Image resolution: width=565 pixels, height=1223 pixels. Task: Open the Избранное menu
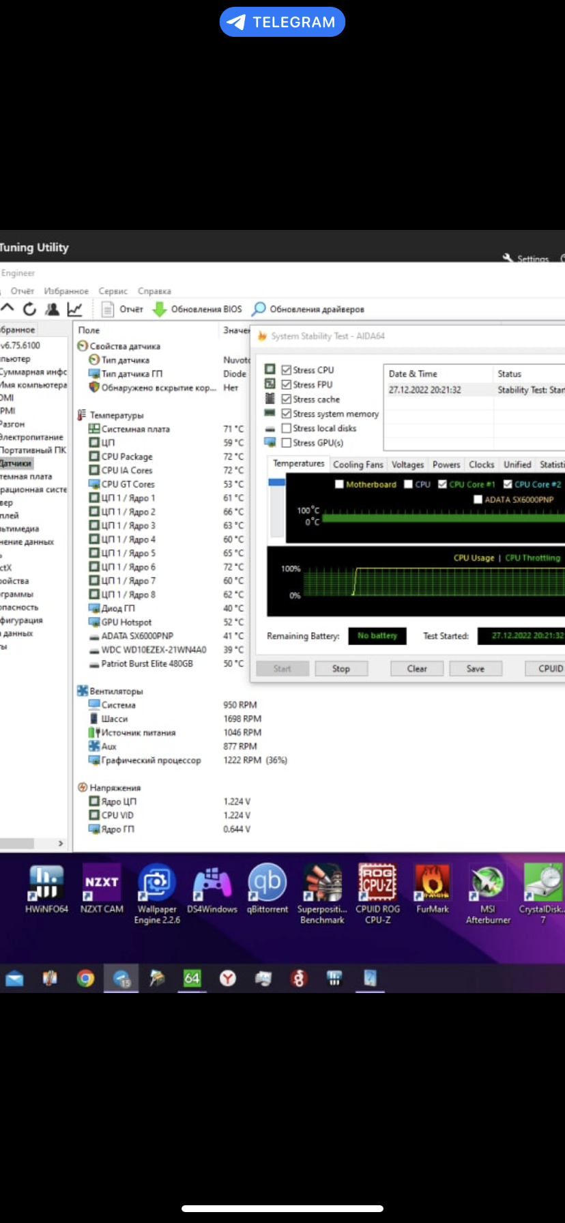[x=66, y=291]
